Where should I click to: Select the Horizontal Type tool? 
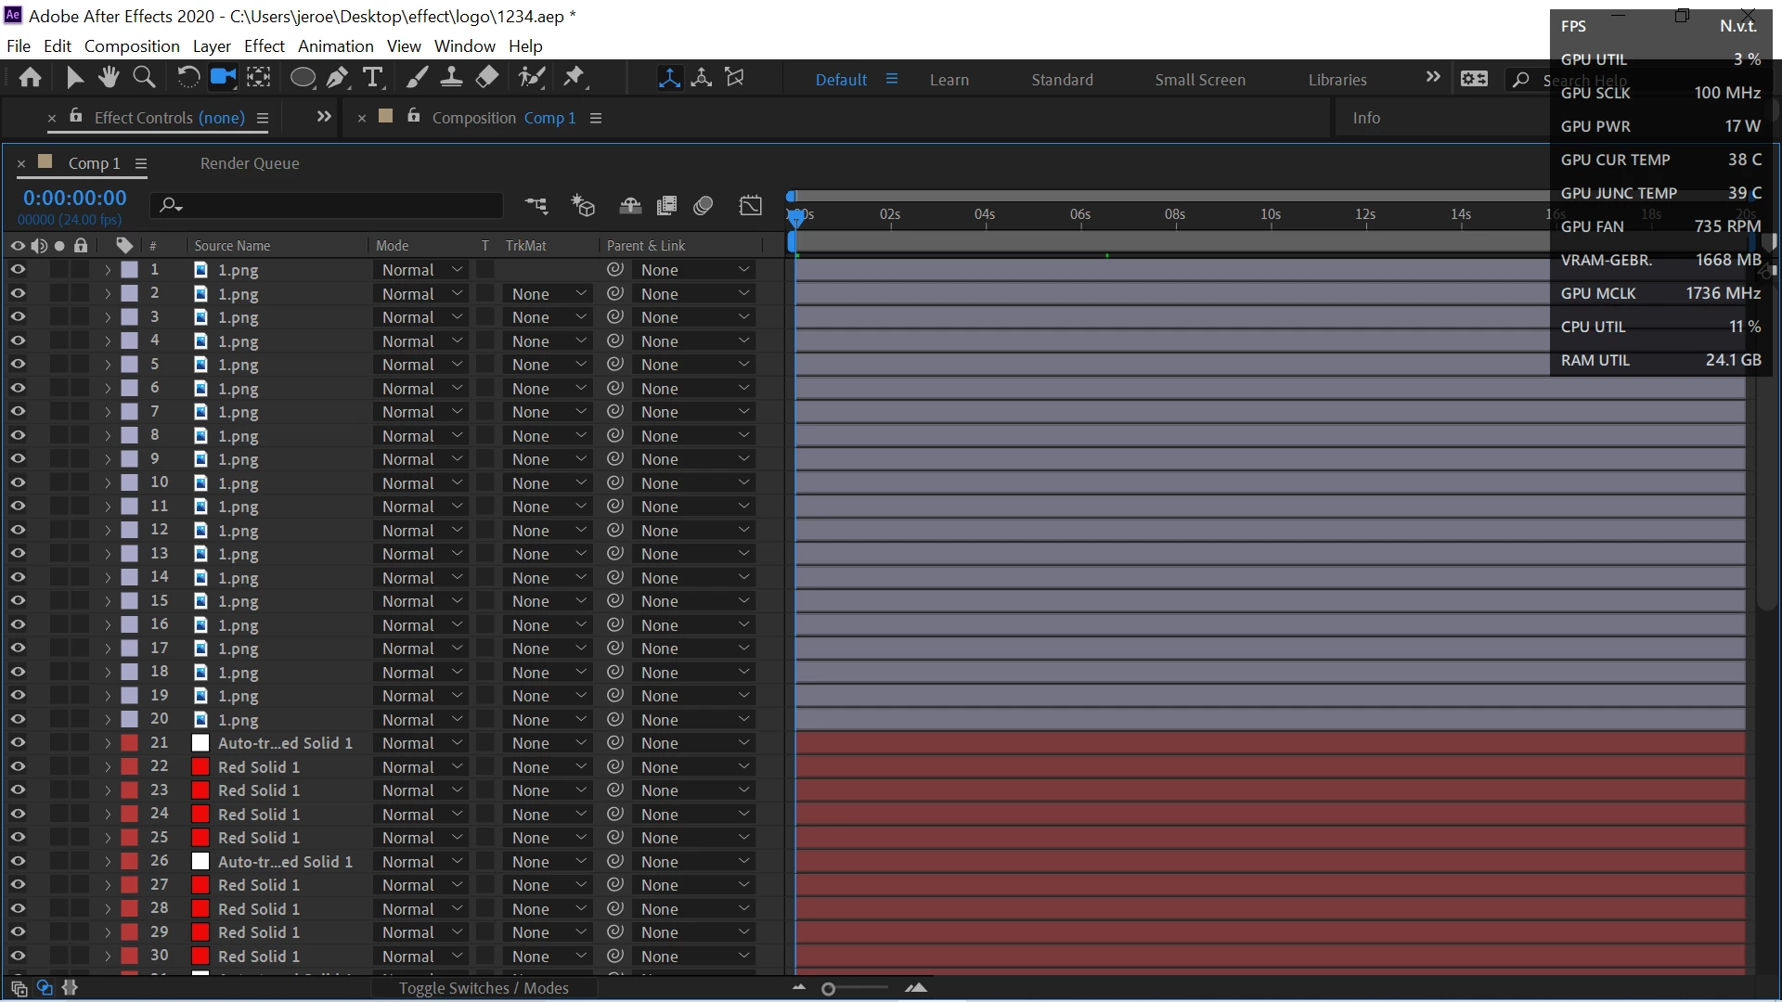tap(373, 78)
